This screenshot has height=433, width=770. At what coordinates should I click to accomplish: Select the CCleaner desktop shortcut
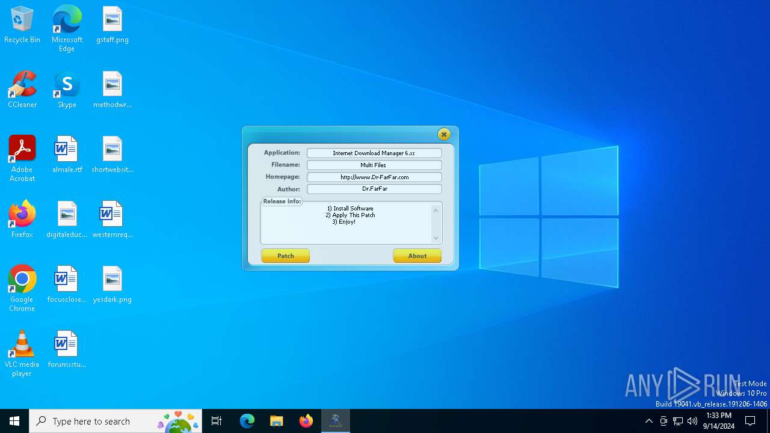click(22, 90)
